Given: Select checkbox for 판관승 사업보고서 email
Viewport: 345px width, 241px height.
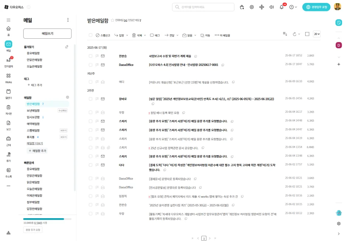Looking at the screenshot, I should coord(90,56).
